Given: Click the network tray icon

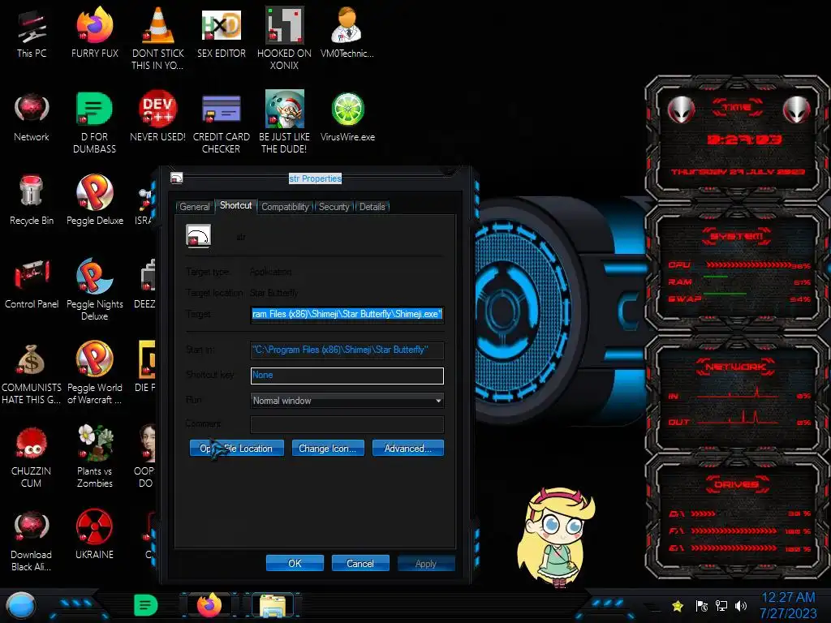Looking at the screenshot, I should pyautogui.click(x=721, y=605).
